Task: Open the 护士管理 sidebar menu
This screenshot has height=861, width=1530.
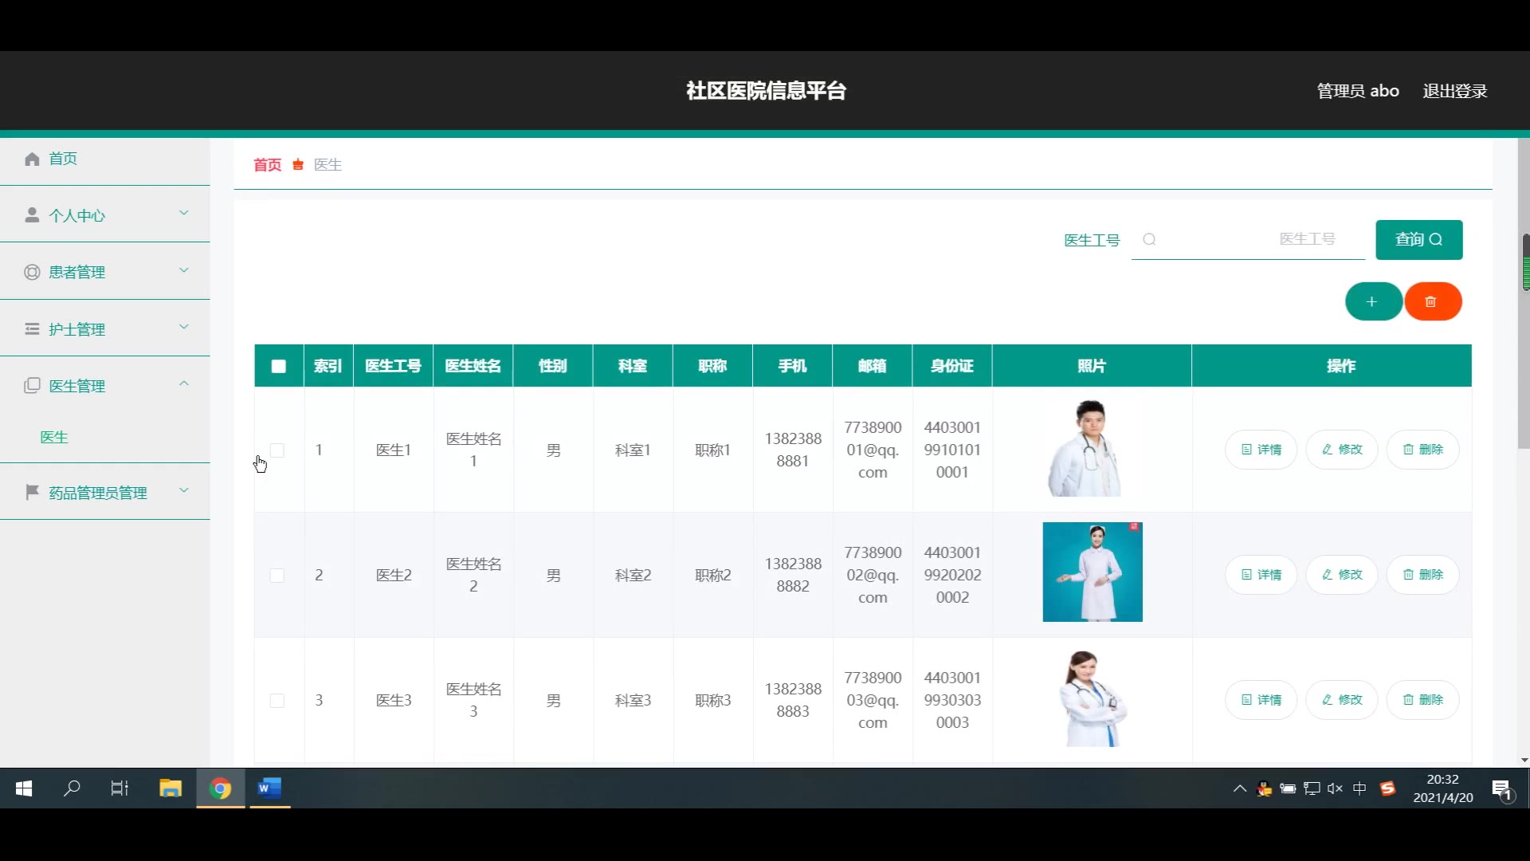Action: point(105,329)
